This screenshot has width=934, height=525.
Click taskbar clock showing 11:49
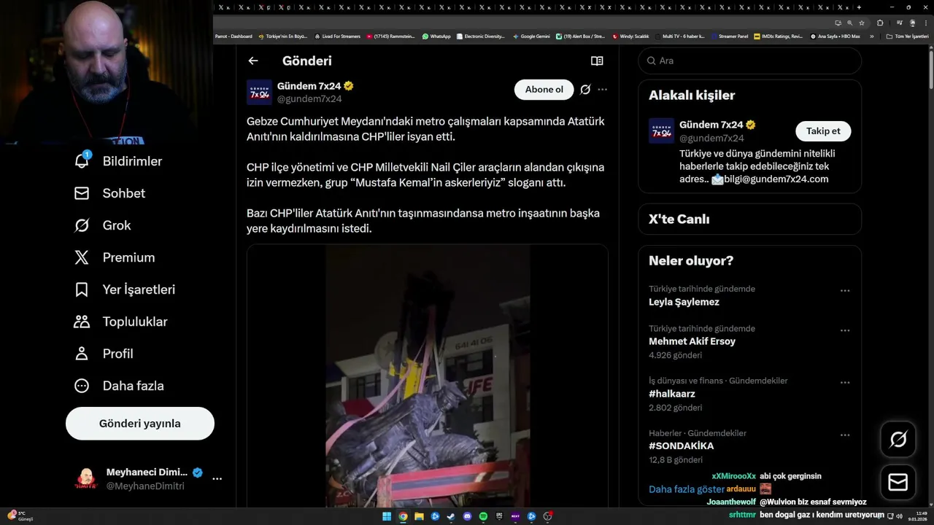917,516
